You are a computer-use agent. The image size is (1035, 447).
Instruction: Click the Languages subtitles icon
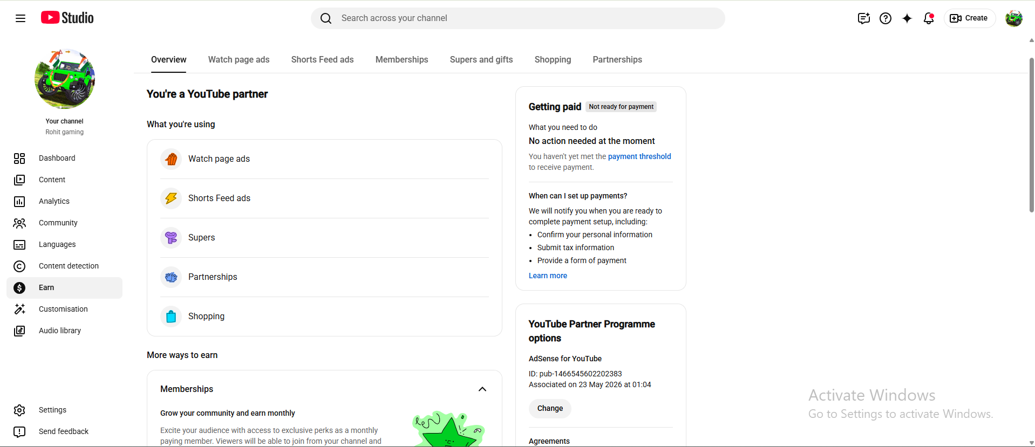pos(19,244)
